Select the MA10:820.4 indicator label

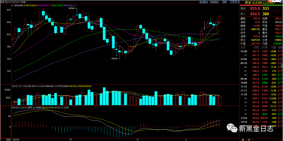32,5
